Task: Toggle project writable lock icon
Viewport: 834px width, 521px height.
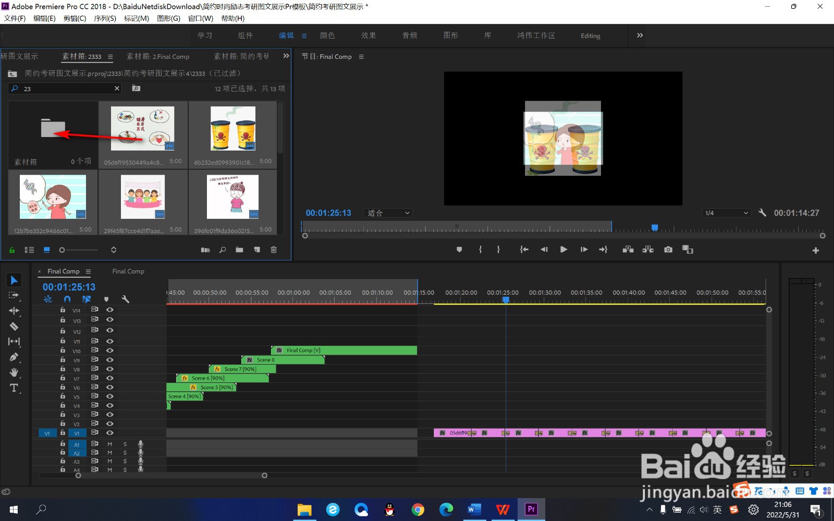Action: pos(12,250)
